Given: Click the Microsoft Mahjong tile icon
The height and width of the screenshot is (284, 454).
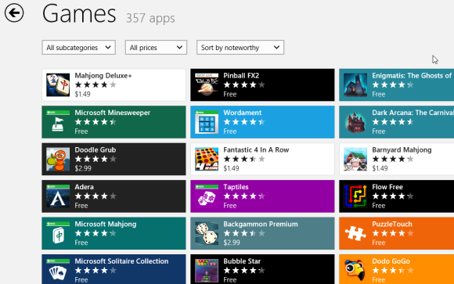Looking at the screenshot, I should pyautogui.click(x=58, y=233).
